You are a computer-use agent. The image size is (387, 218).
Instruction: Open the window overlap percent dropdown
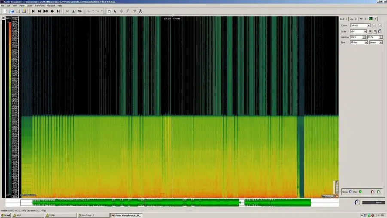[x=375, y=37]
